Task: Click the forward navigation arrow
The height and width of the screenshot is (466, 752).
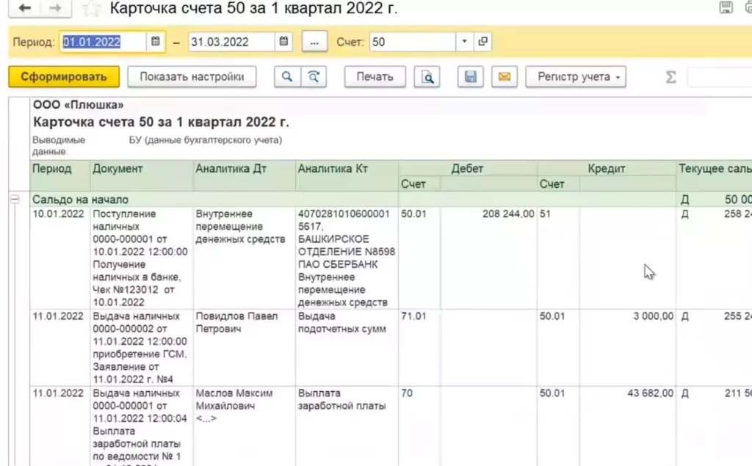Action: [x=55, y=9]
